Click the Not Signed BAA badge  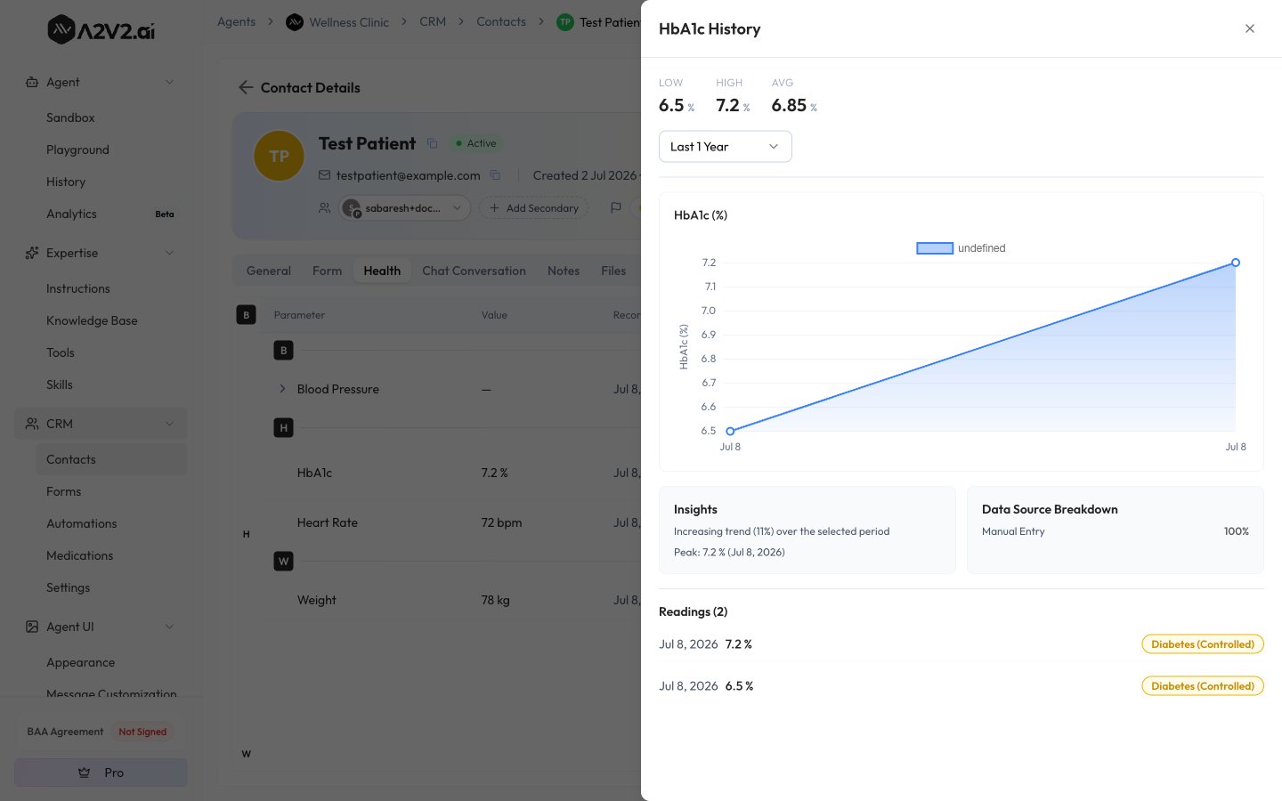[x=142, y=732]
